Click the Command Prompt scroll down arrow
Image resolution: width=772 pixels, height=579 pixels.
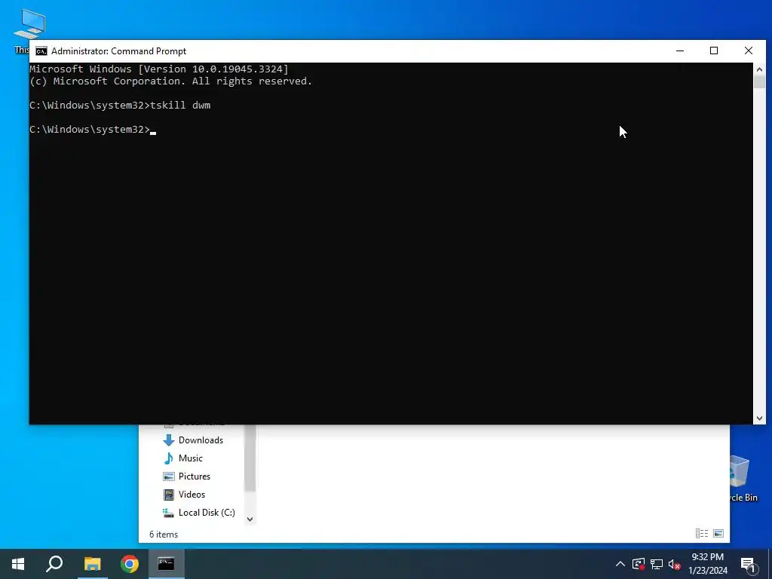[x=759, y=418]
